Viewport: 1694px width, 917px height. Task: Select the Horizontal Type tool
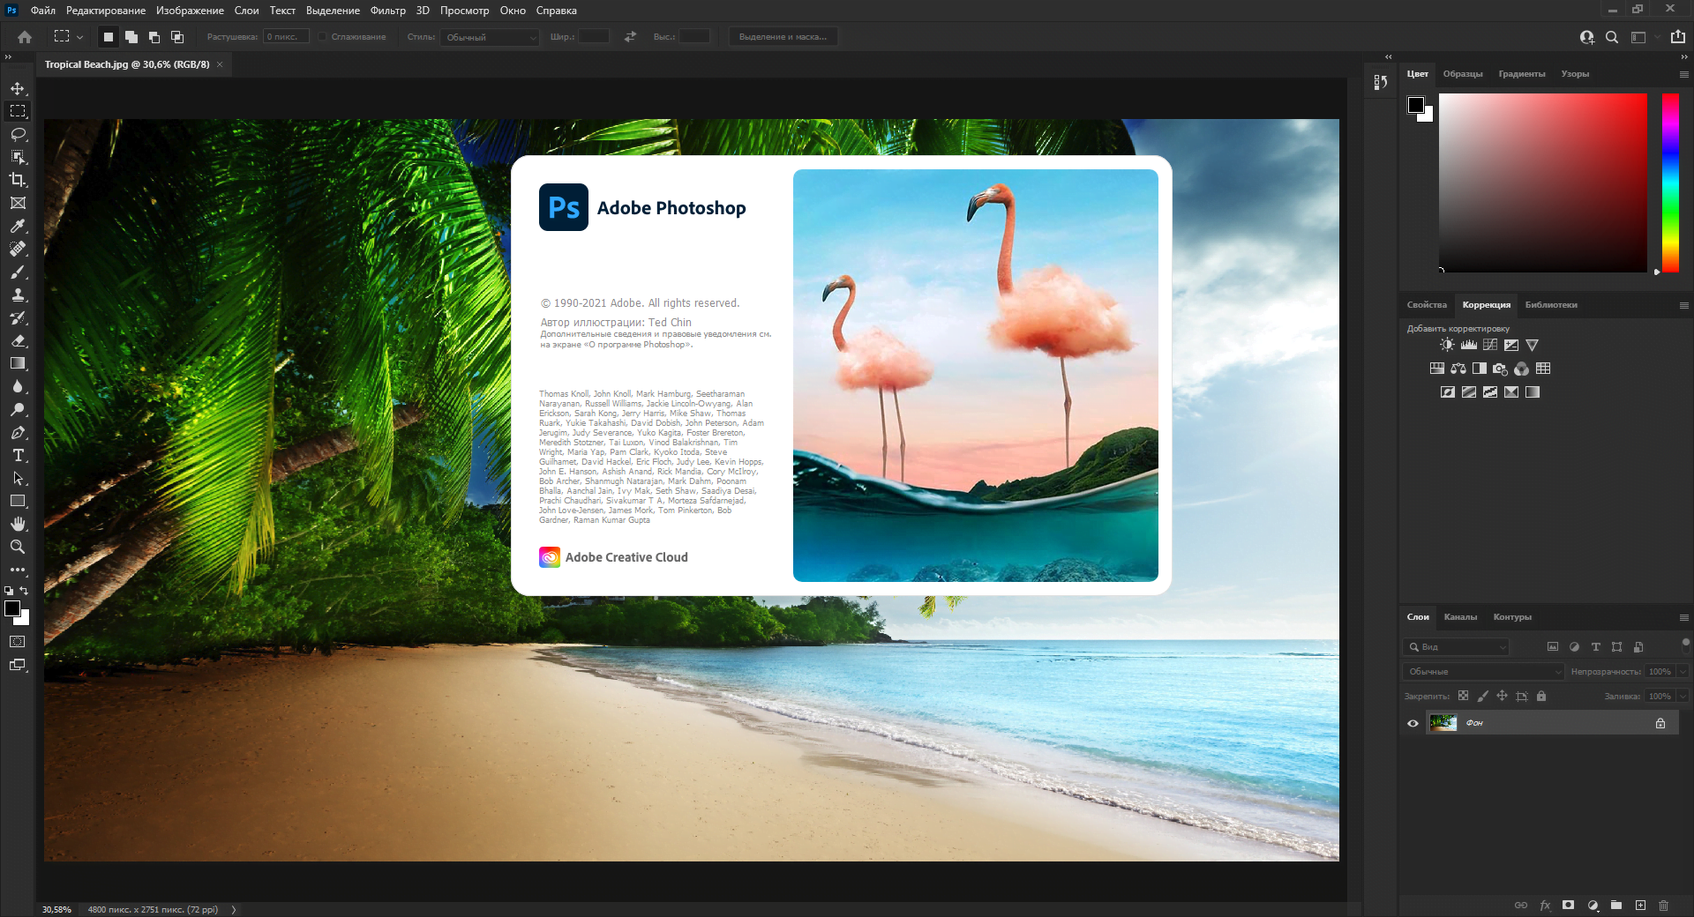click(x=18, y=455)
